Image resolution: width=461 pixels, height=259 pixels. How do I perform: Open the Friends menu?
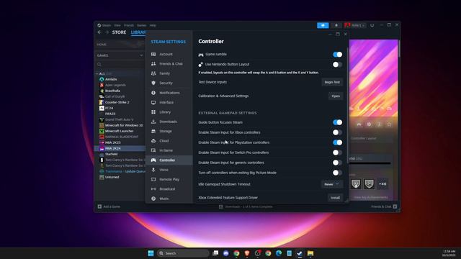tap(129, 26)
